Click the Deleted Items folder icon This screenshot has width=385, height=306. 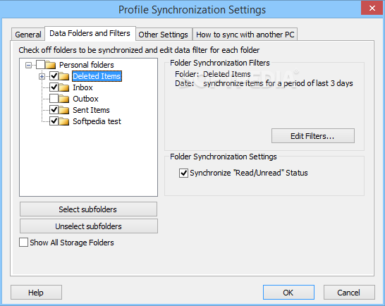[x=64, y=76]
